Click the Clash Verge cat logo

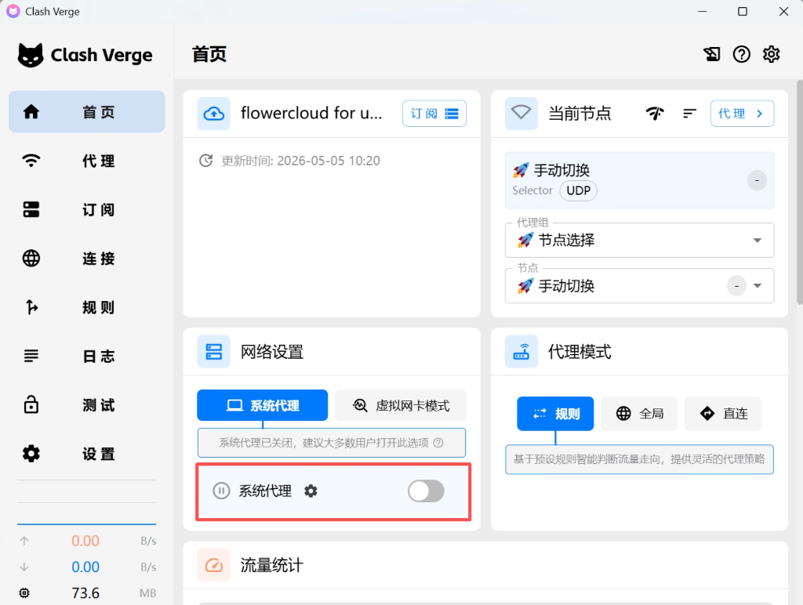pos(31,55)
